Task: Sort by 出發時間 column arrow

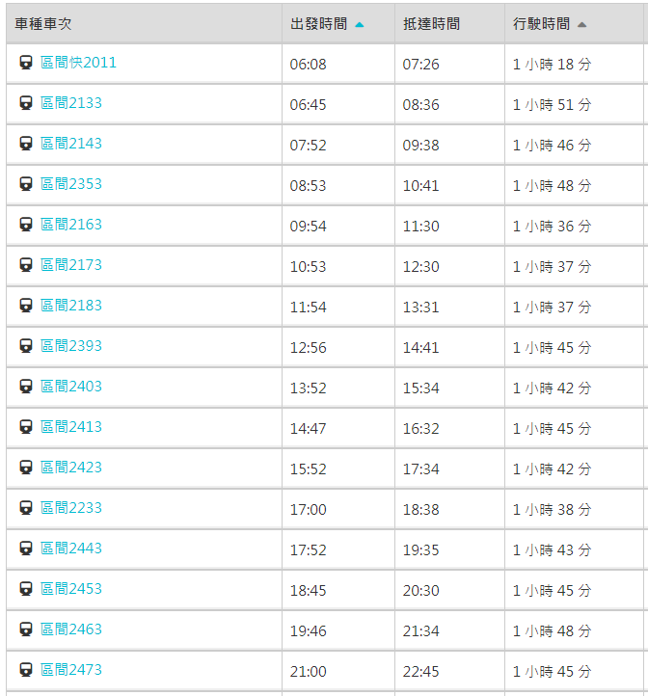Action: click(360, 24)
